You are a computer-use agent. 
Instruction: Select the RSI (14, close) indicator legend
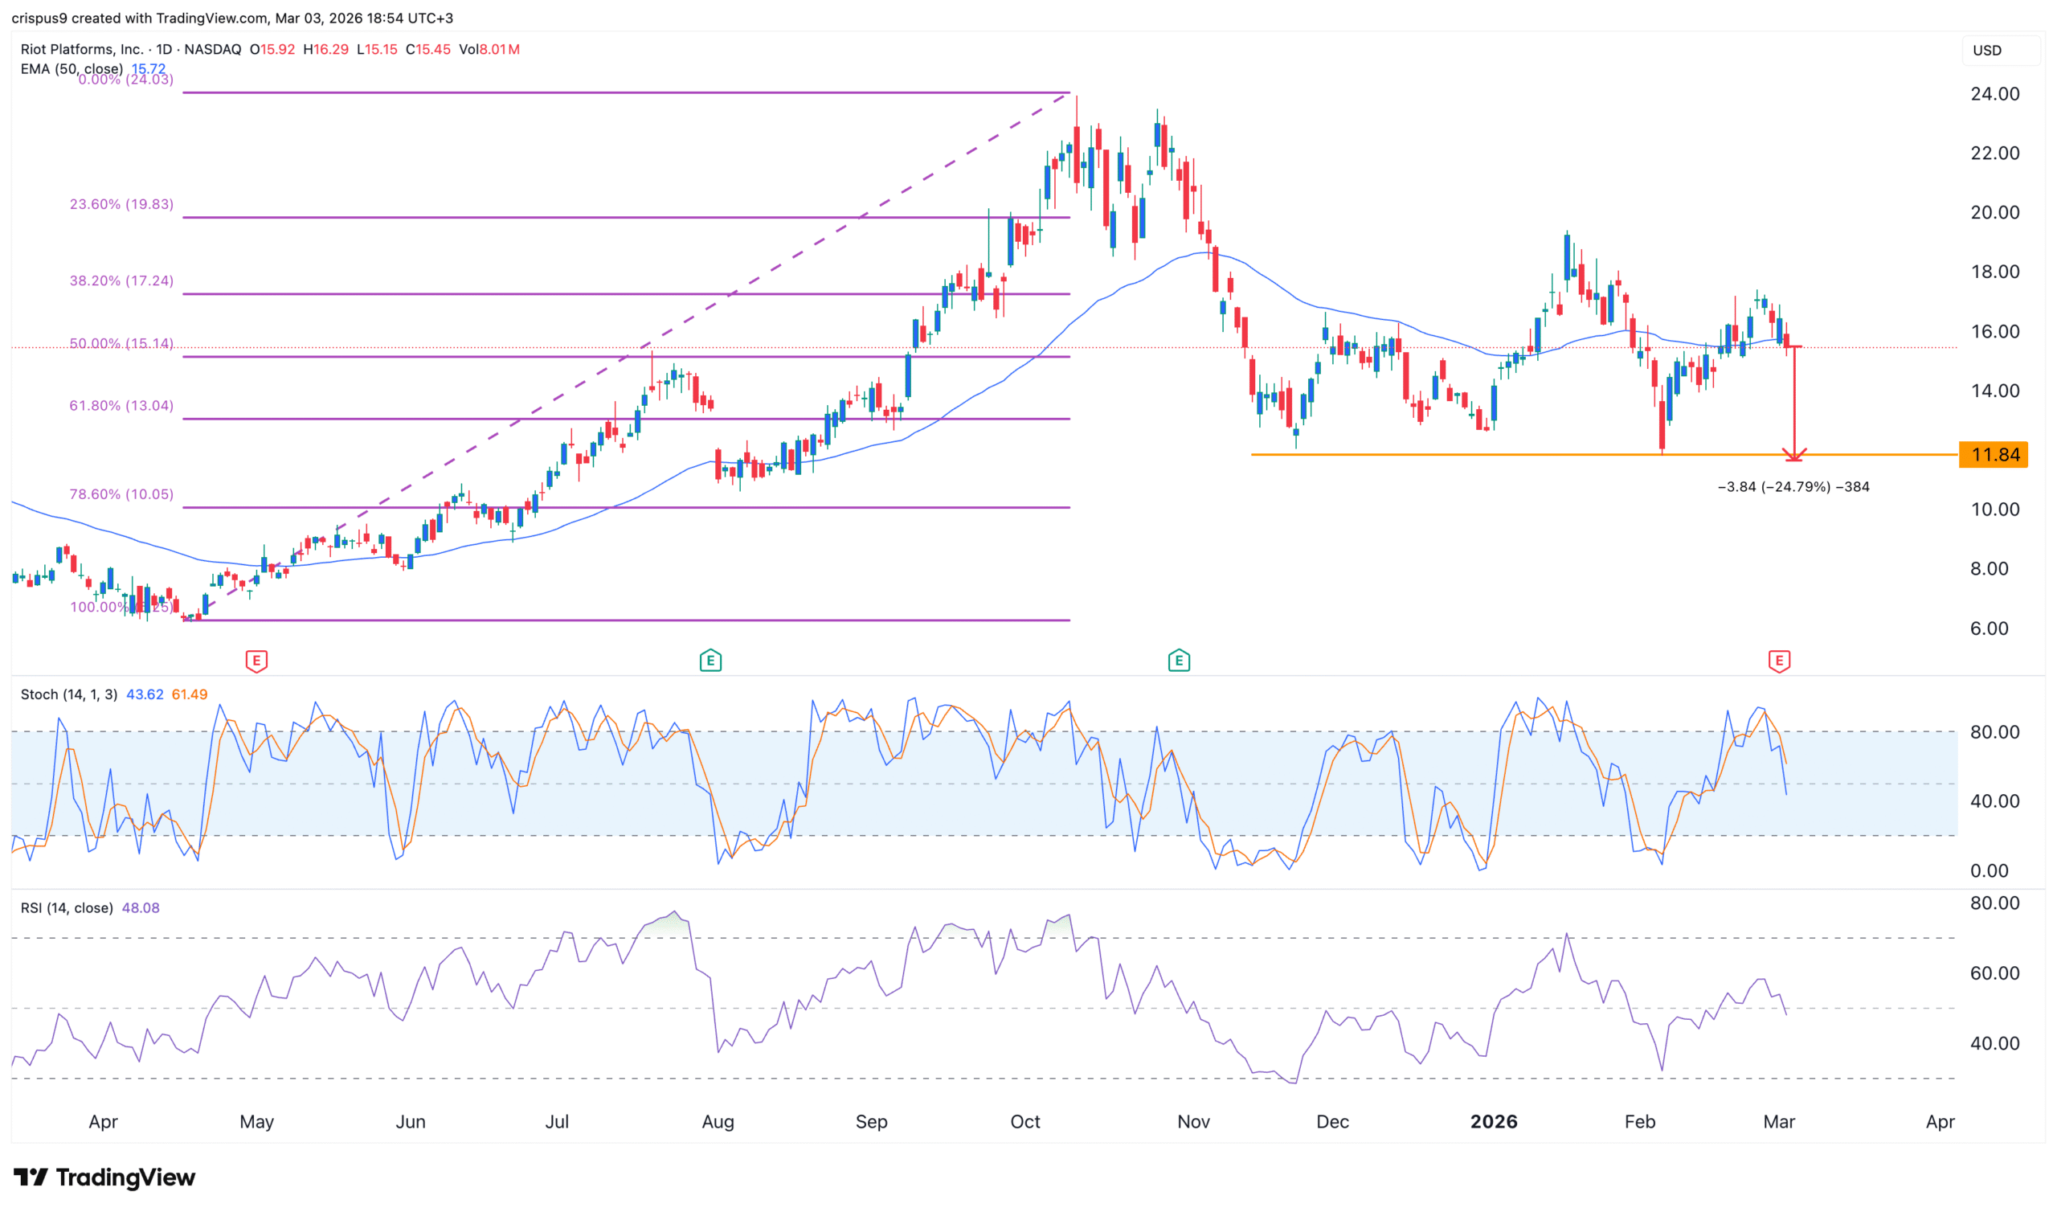click(67, 907)
